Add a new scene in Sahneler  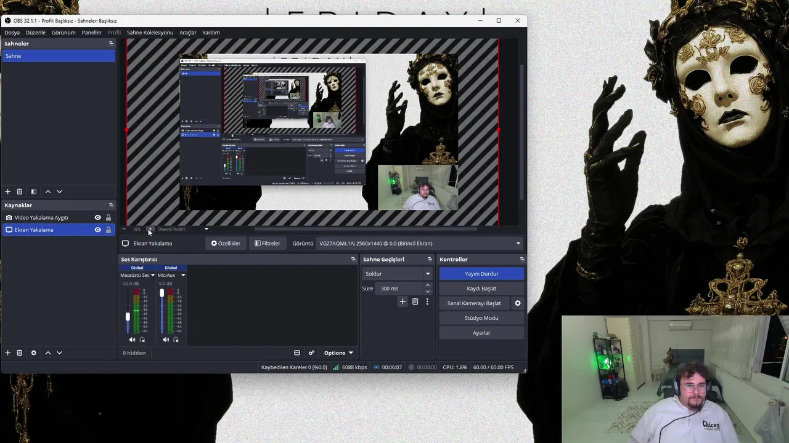pyautogui.click(x=8, y=192)
